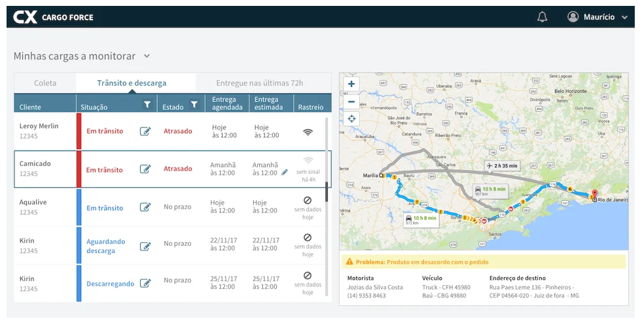Image resolution: width=640 pixels, height=325 pixels.
Task: Click Em trânsito on Leroy Merlin row
Action: click(105, 131)
